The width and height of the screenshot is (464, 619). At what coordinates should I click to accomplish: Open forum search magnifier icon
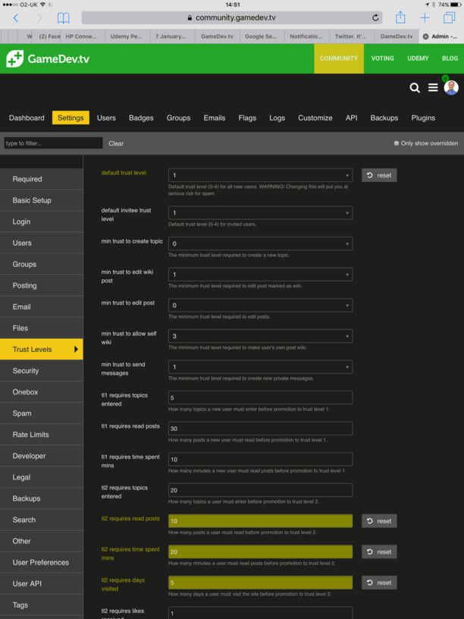[415, 88]
